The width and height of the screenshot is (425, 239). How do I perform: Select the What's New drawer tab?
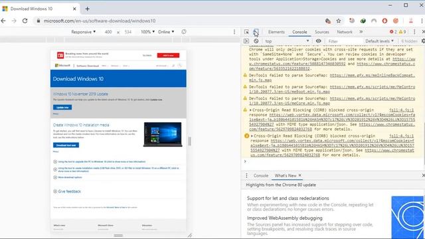click(x=286, y=175)
